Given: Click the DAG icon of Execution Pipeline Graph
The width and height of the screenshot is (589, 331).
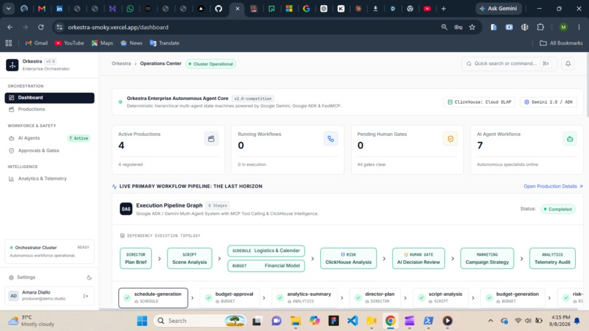Looking at the screenshot, I should pos(126,209).
